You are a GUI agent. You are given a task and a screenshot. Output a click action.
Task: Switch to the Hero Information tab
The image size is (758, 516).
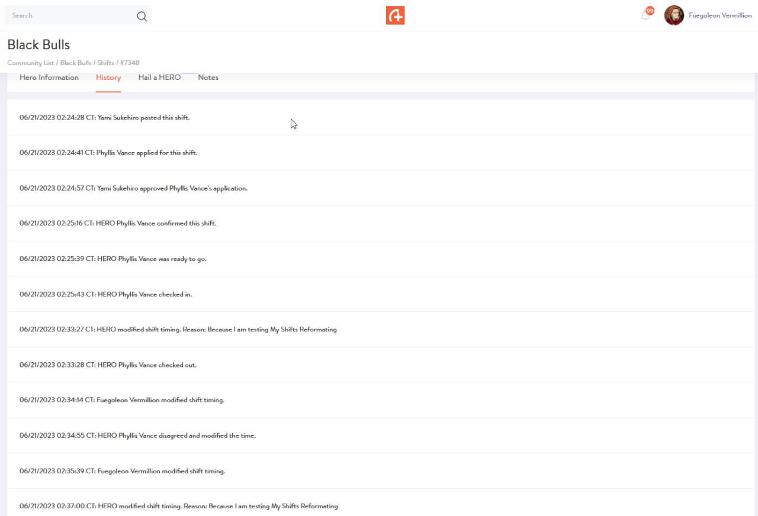pos(49,78)
